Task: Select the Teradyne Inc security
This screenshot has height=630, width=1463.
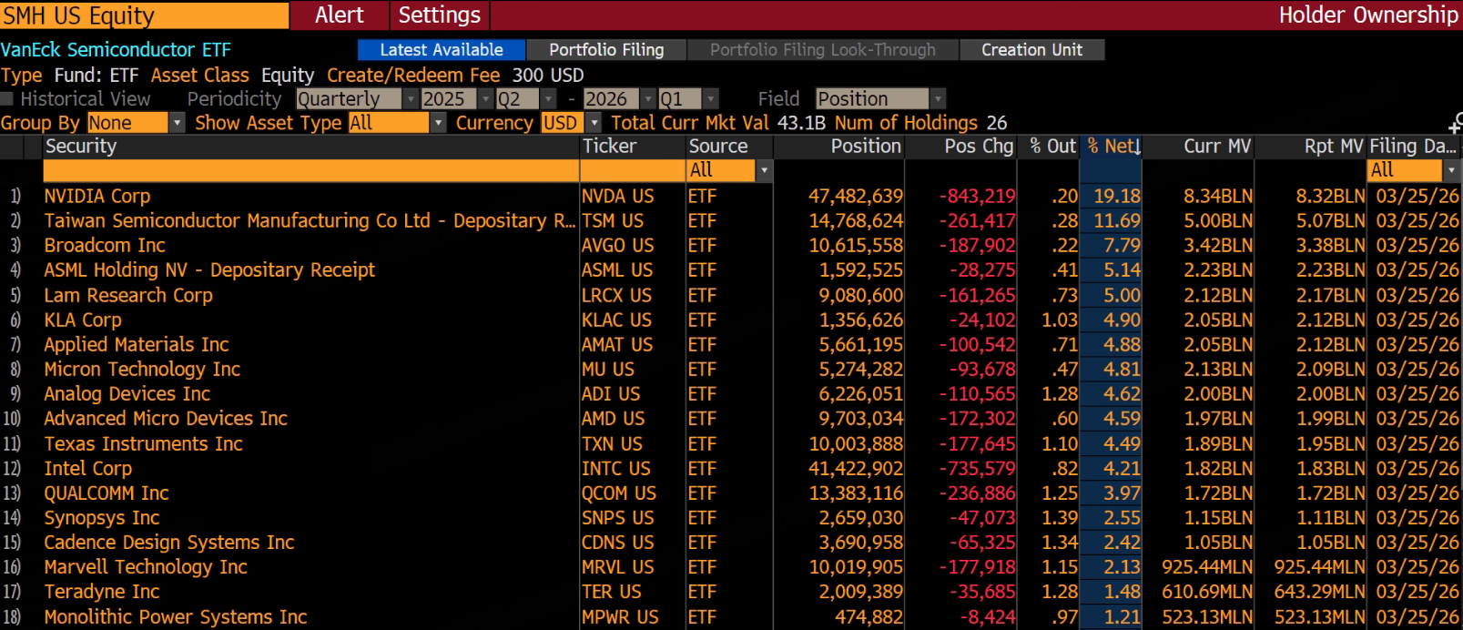Action: (102, 592)
